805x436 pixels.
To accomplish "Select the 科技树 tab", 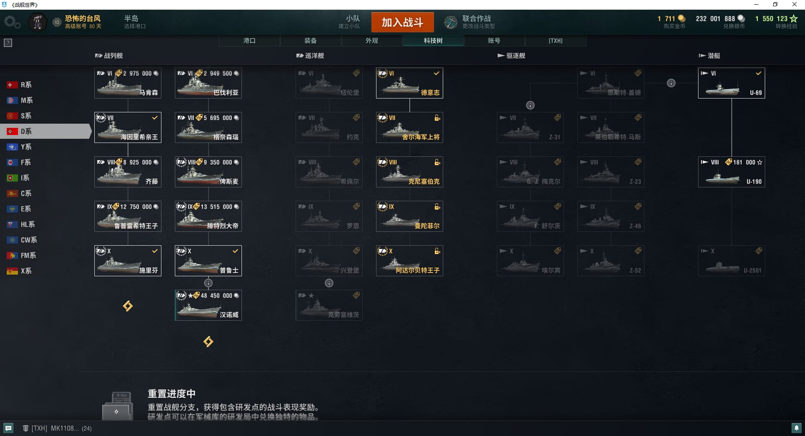I will click(433, 41).
